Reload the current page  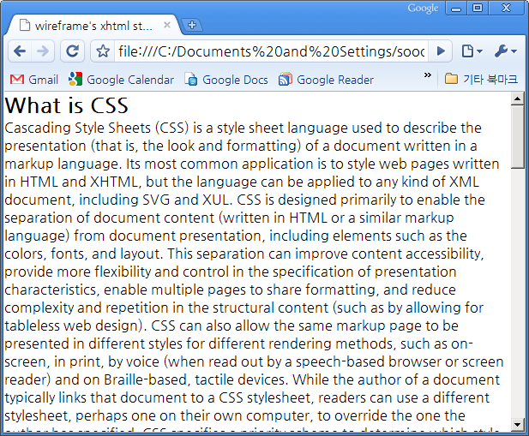coord(73,51)
